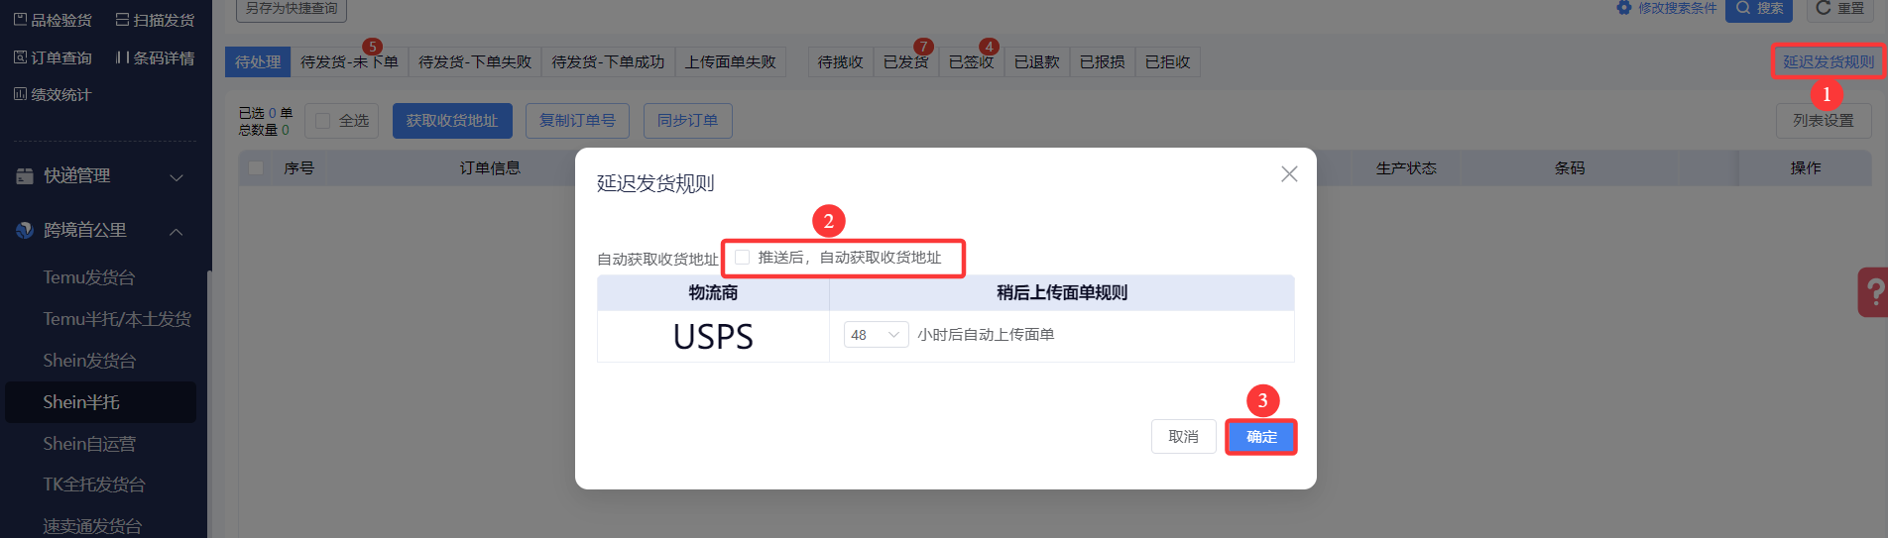Viewport: 1888px width, 538px height.
Task: Open TK全托发货台 in sidebar
Action: click(x=94, y=484)
